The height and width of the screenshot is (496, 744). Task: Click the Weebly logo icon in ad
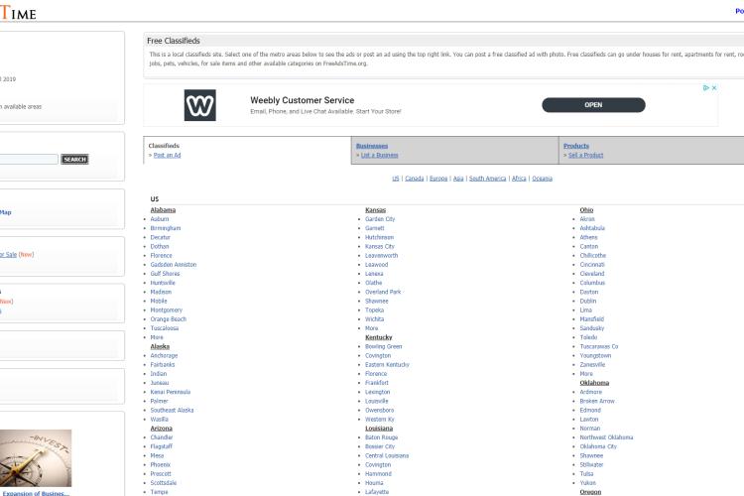(x=199, y=105)
